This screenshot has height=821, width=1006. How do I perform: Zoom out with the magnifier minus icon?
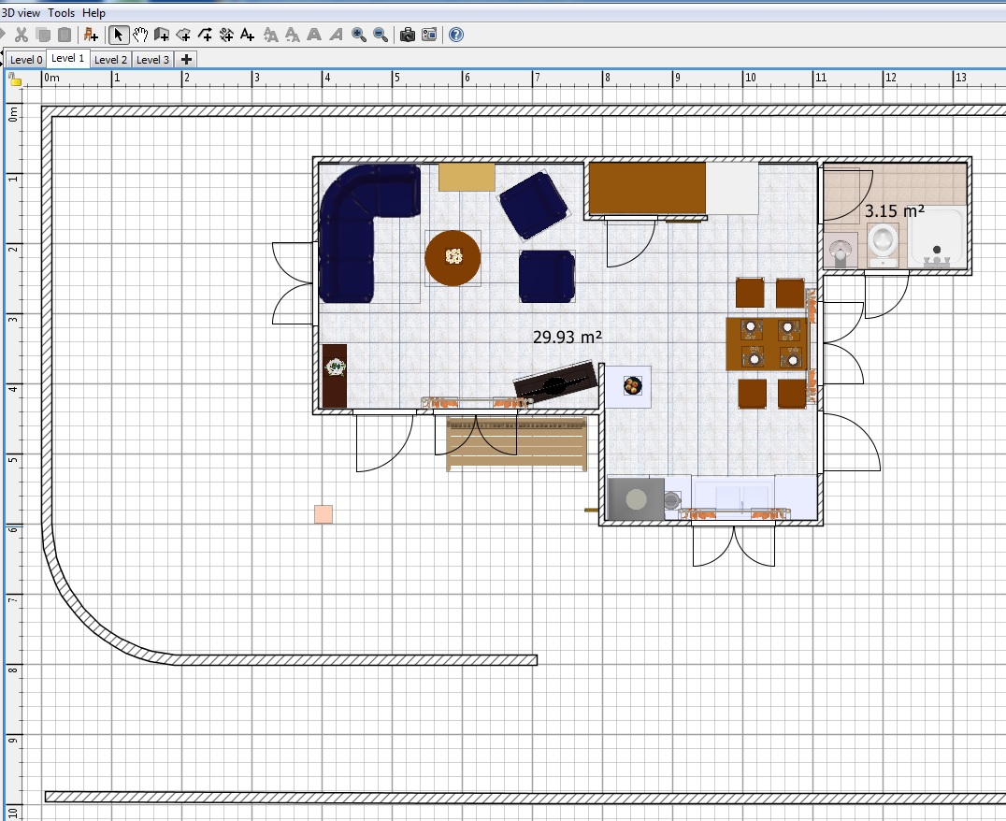[381, 35]
